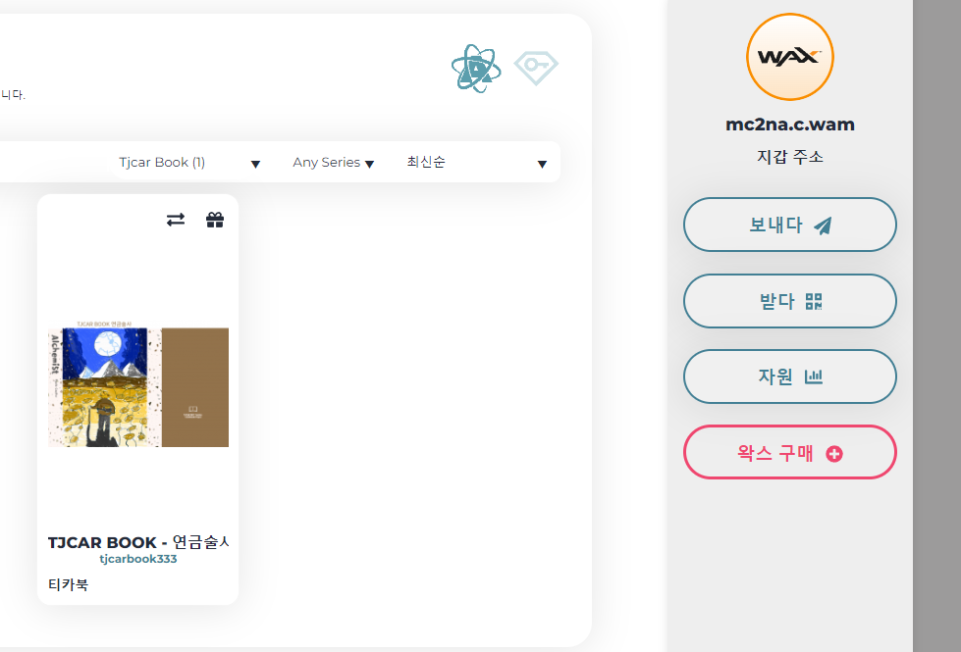Image resolution: width=961 pixels, height=652 pixels.
Task: Open the 최신순 sort order dropdown
Action: tap(476, 162)
